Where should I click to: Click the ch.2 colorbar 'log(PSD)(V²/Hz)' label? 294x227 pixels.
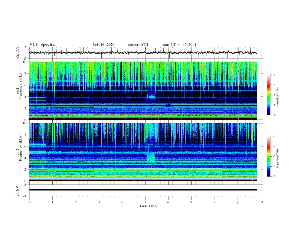(x=278, y=158)
